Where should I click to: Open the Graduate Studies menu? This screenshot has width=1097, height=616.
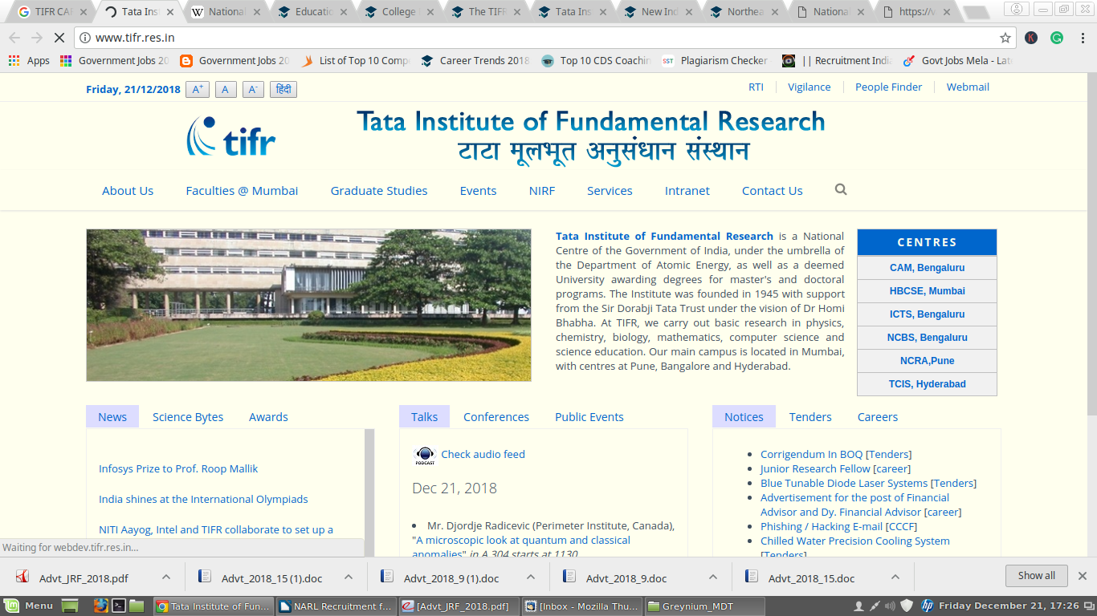[379, 191]
